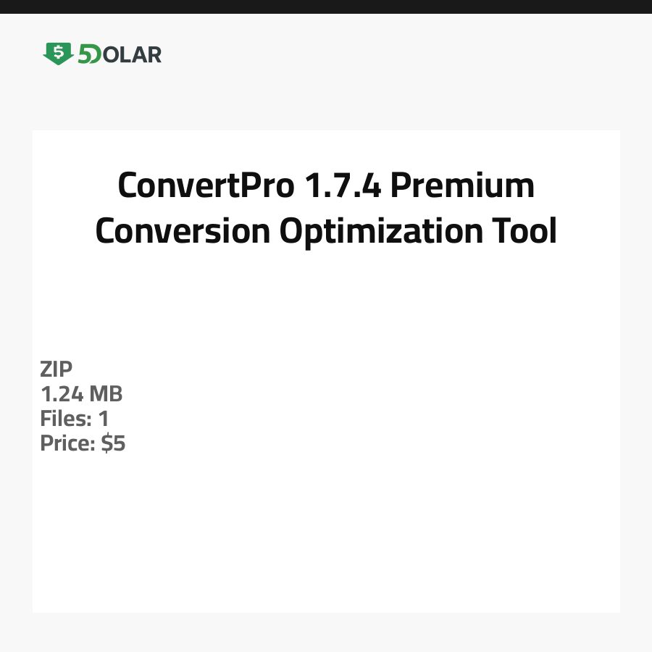Viewport: 652px width, 652px height.
Task: Click the dark bar at the top
Action: (x=326, y=7)
